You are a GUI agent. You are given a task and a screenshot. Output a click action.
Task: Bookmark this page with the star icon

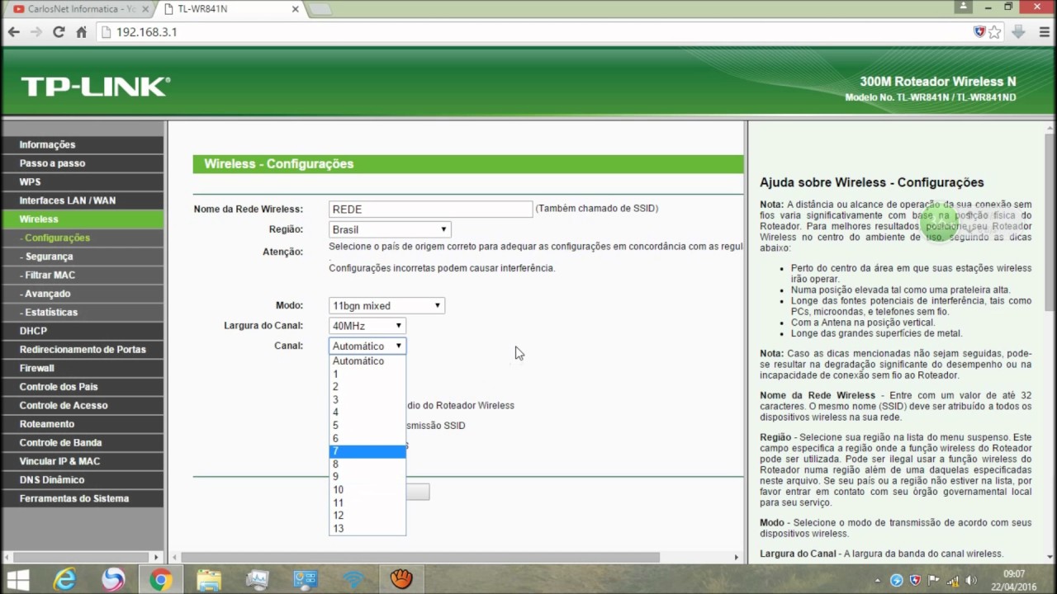click(x=994, y=32)
